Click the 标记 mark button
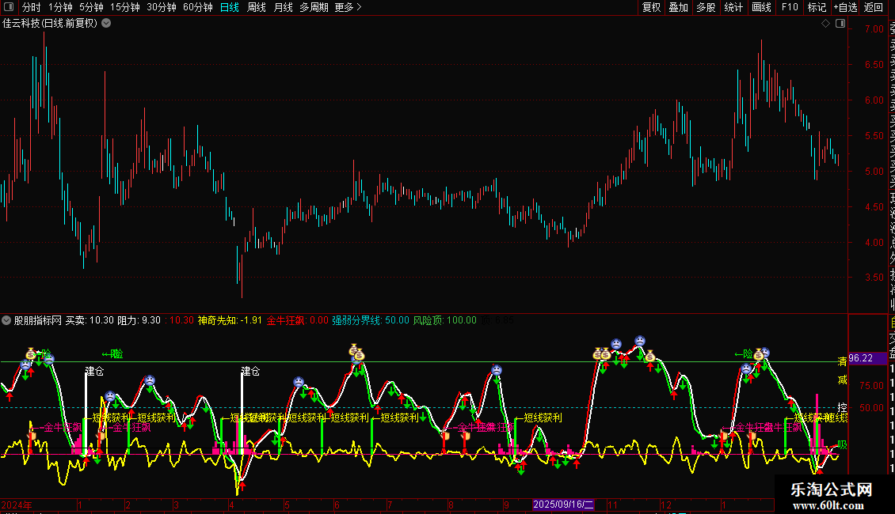895x514 pixels. 817,7
